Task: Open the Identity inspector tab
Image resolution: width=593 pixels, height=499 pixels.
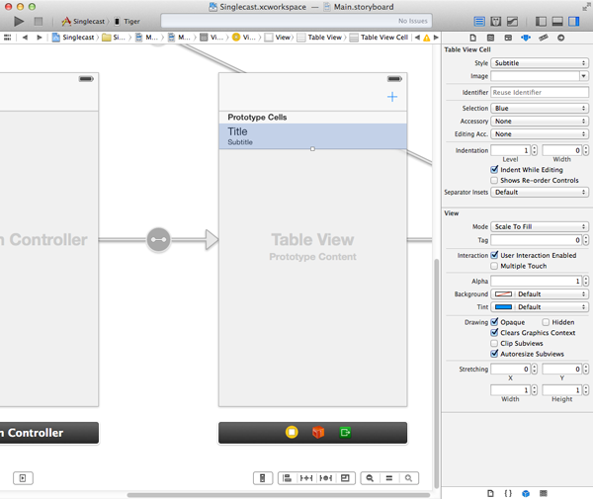Action: (x=508, y=38)
